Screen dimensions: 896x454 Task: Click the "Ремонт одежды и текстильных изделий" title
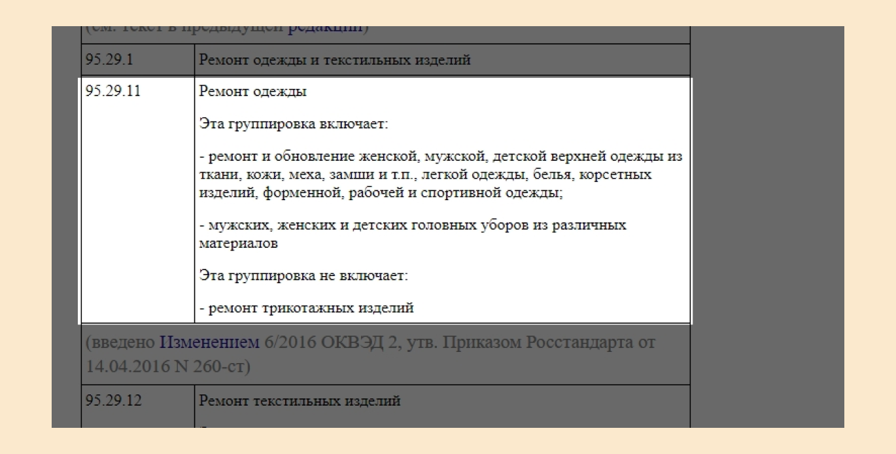tap(334, 60)
